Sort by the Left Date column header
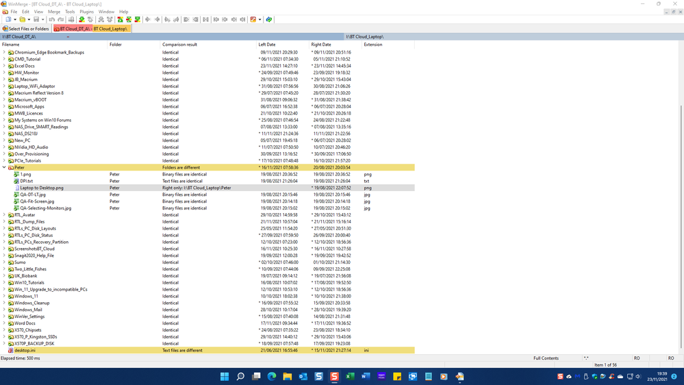 (267, 45)
